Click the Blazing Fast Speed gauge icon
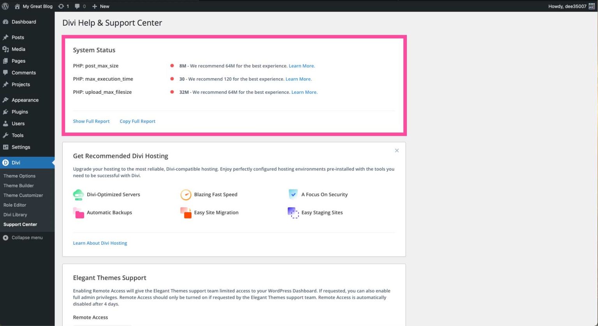The width and height of the screenshot is (598, 326). pyautogui.click(x=186, y=194)
